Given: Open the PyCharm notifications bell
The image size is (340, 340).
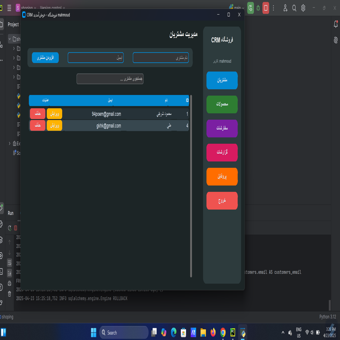Looking at the screenshot, I should (336, 24).
